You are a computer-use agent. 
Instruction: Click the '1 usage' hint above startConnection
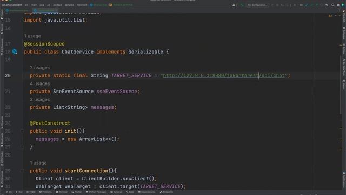38,163
